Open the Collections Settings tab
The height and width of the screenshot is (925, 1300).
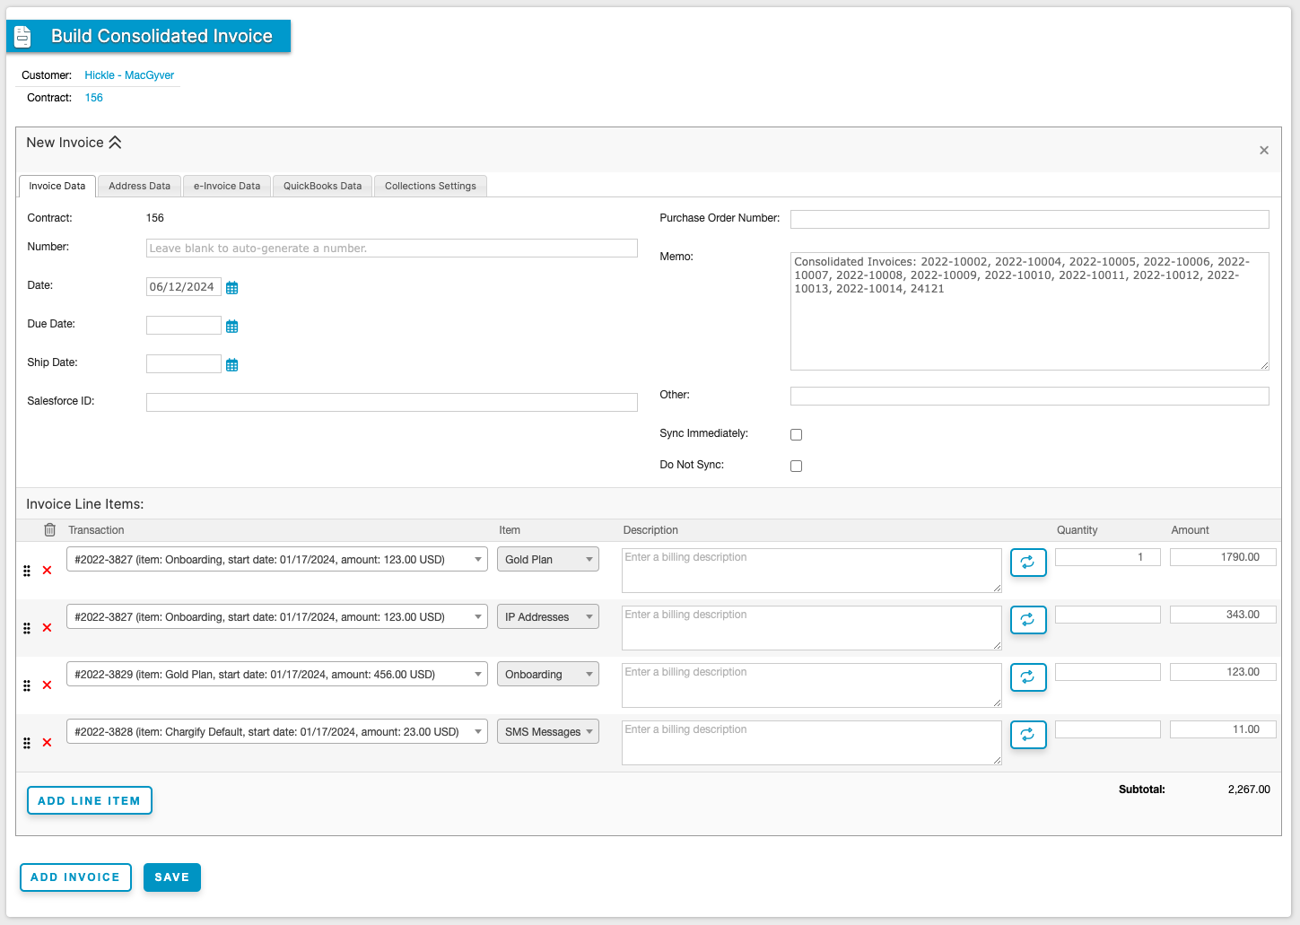(431, 186)
